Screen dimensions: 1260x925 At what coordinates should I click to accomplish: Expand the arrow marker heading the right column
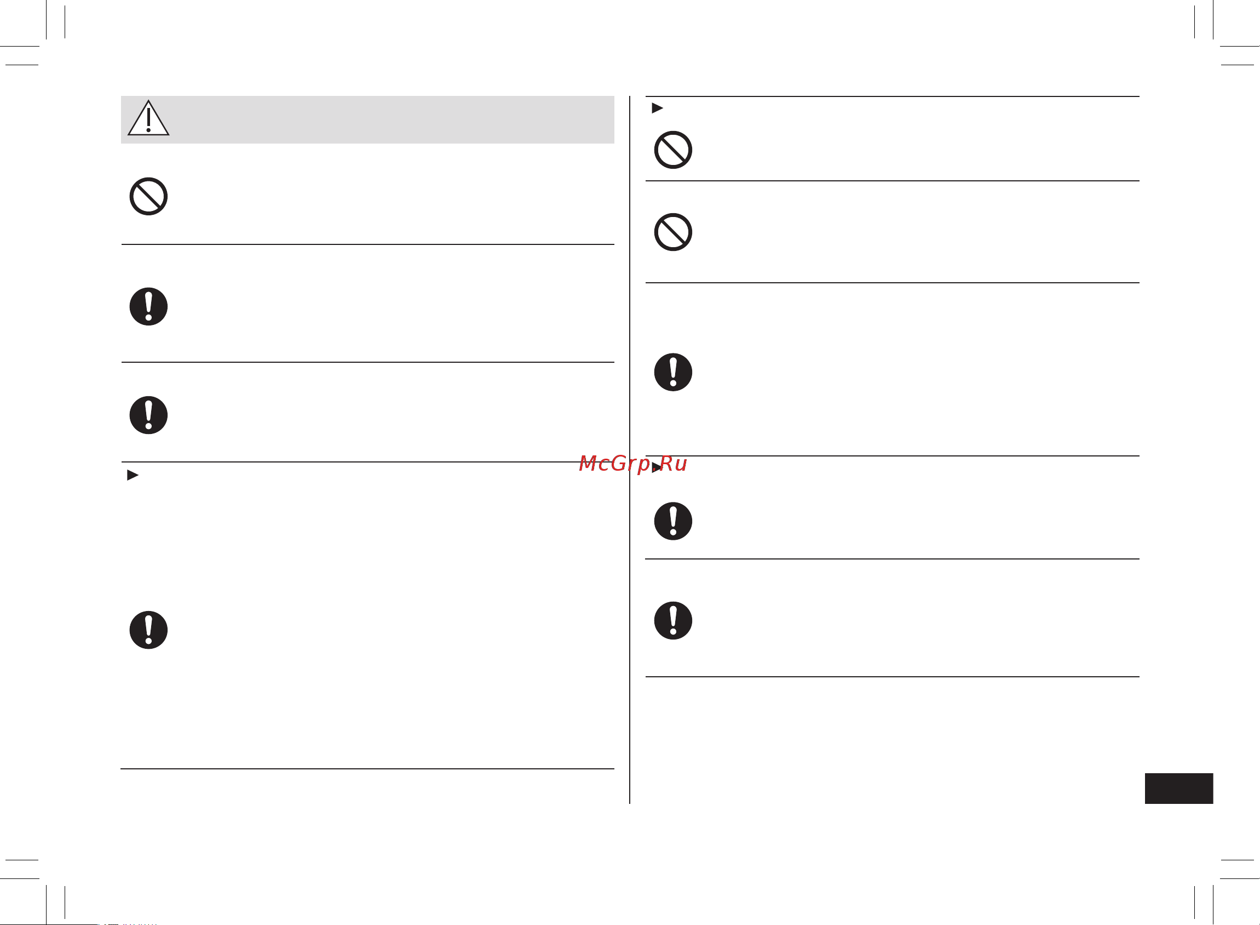coord(658,108)
